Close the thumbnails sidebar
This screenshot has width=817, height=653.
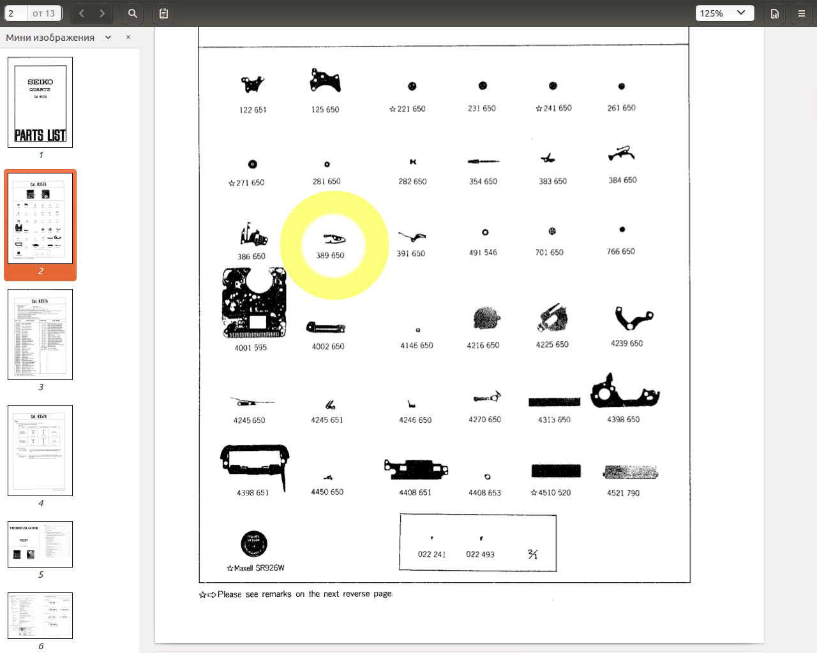(x=128, y=37)
